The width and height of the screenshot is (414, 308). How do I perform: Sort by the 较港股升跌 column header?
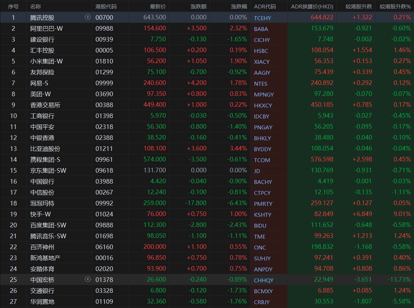(359, 6)
